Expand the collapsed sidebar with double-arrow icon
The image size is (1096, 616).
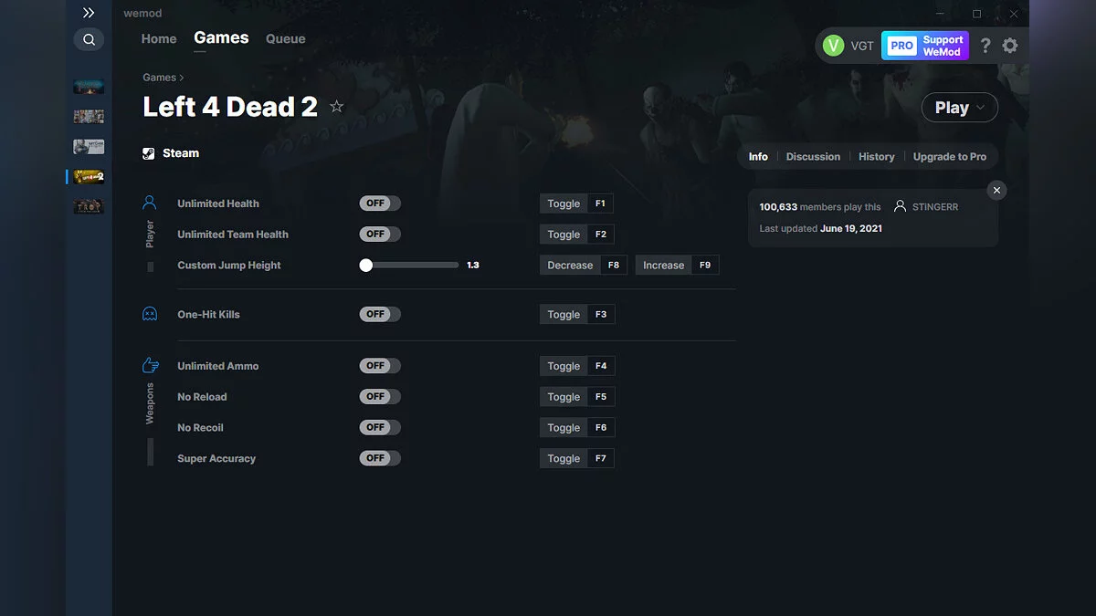pyautogui.click(x=89, y=13)
